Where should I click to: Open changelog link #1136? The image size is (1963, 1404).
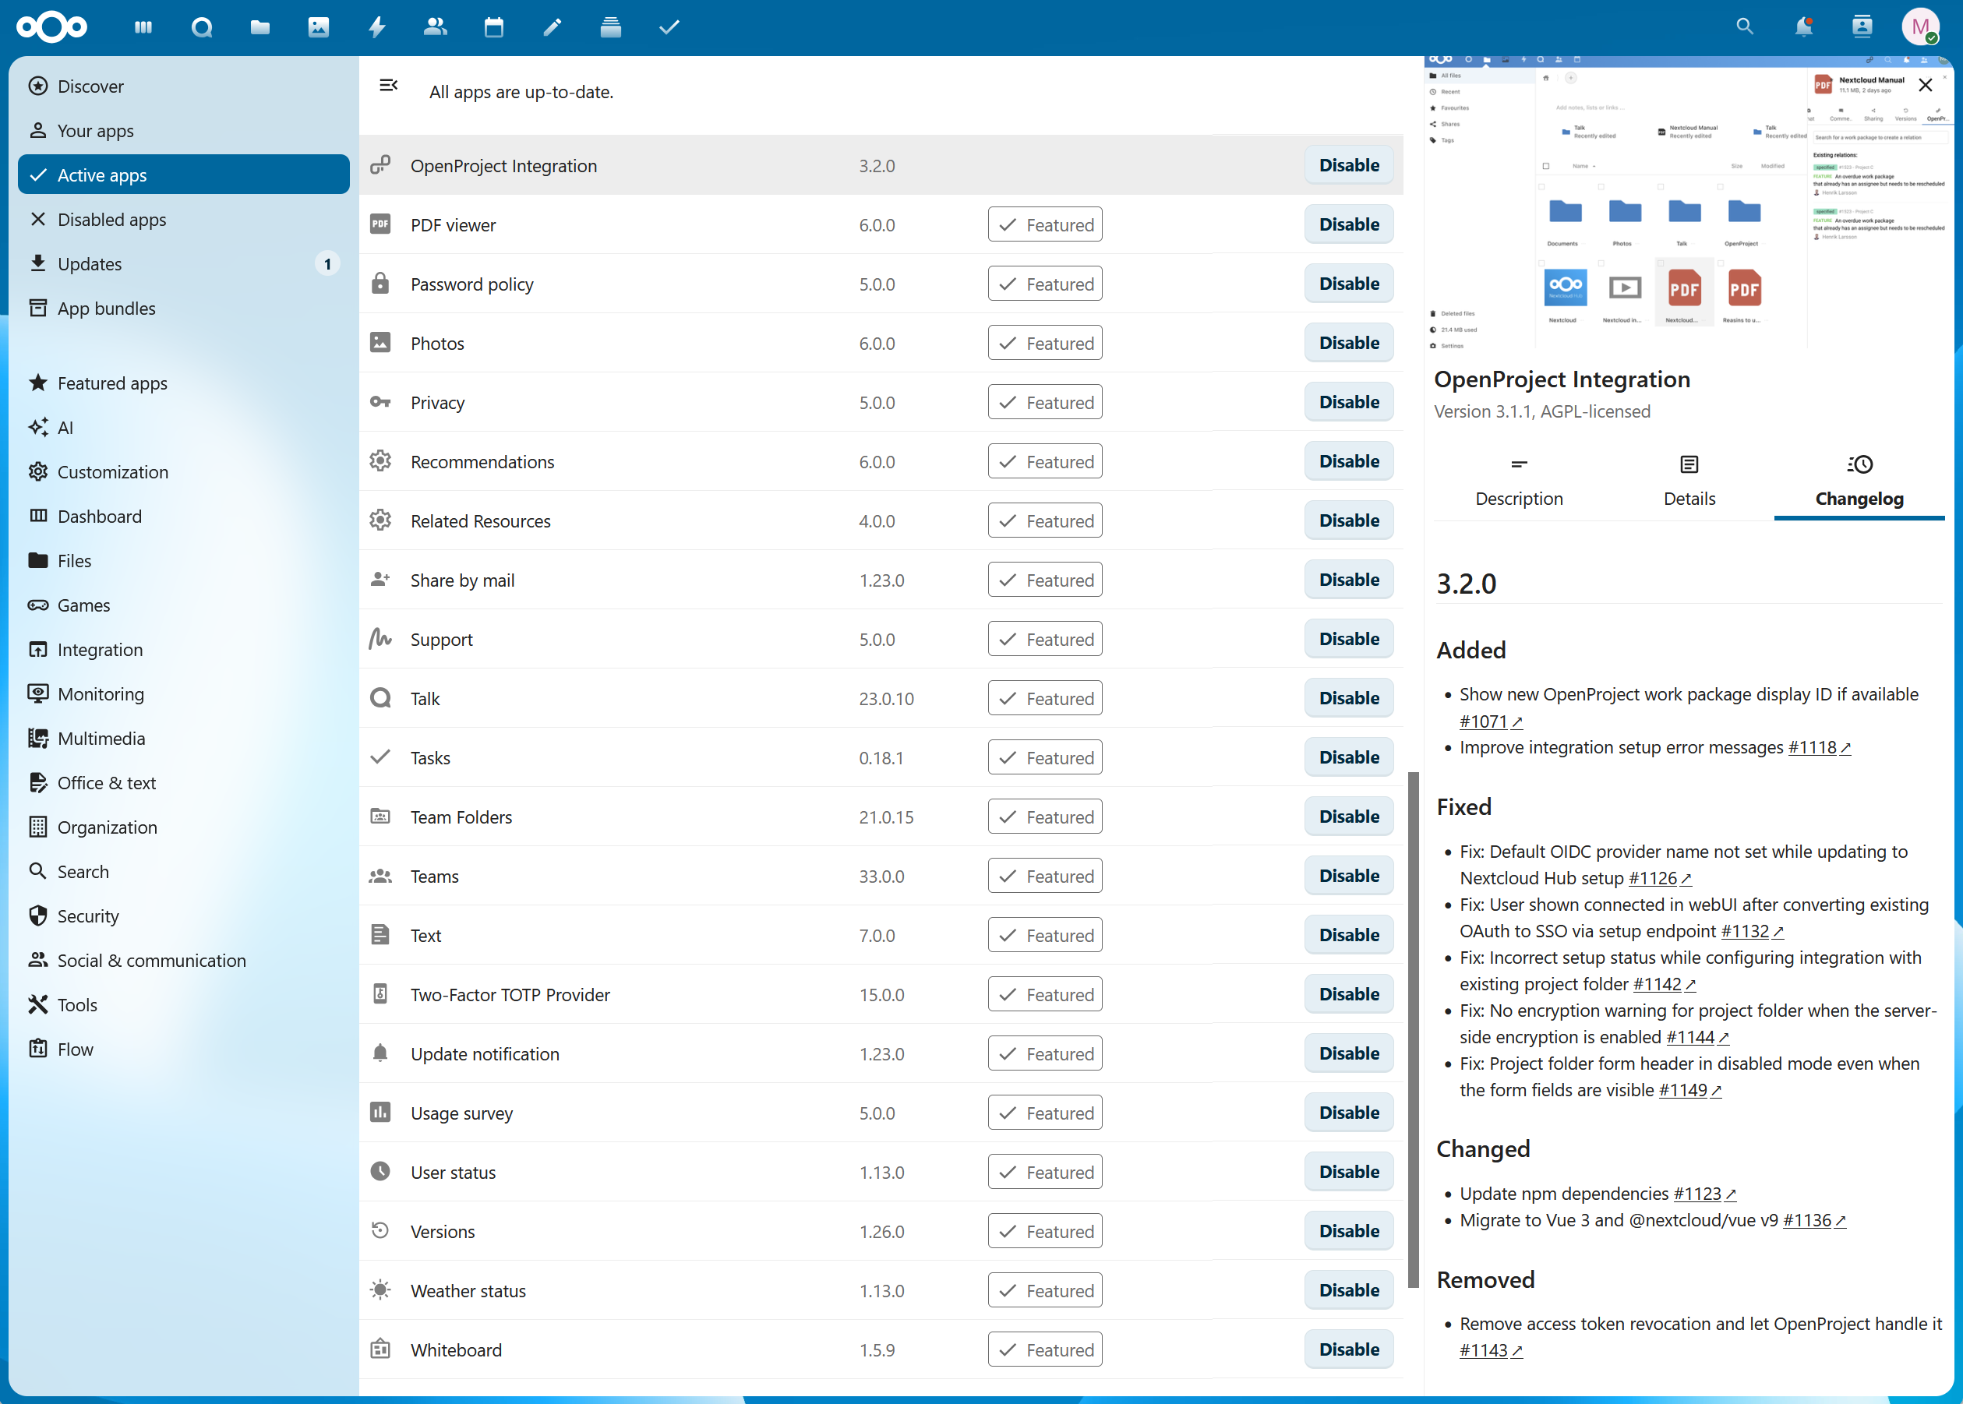(x=1814, y=1220)
